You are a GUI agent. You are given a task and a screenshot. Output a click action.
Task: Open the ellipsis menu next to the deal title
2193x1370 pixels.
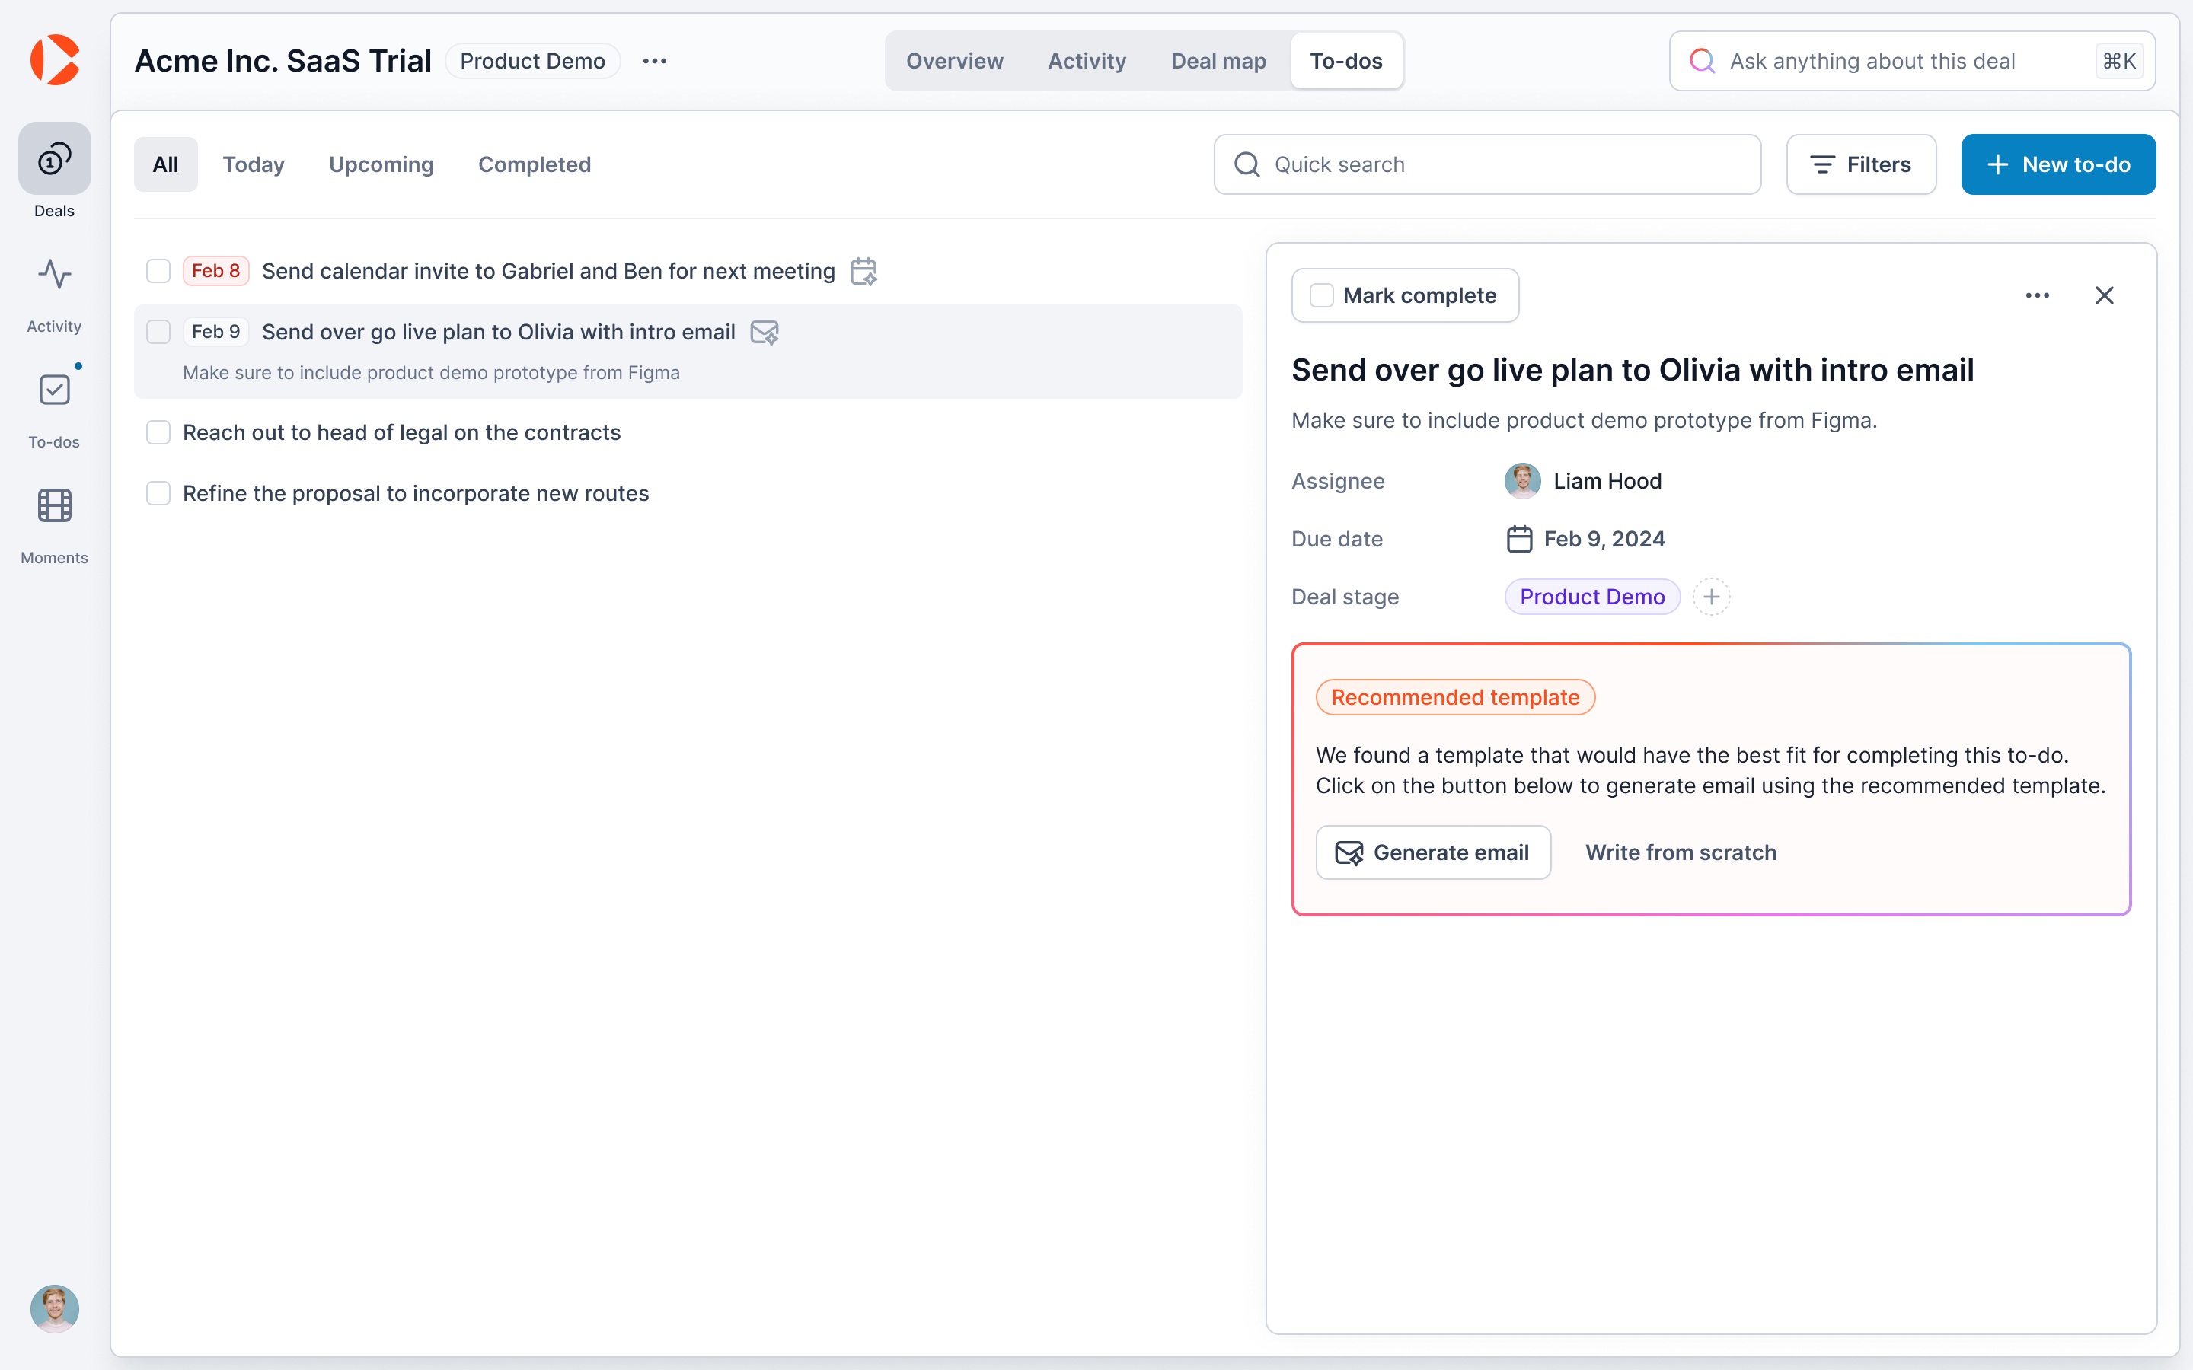point(654,60)
